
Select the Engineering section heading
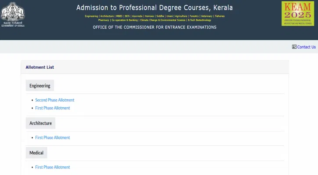point(40,86)
